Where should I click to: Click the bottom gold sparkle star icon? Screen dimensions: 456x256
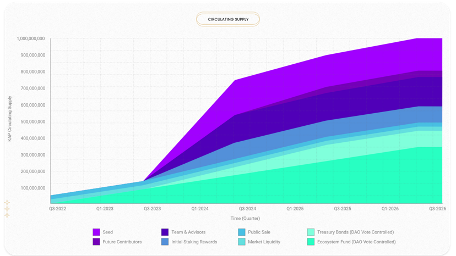pyautogui.click(x=7, y=215)
